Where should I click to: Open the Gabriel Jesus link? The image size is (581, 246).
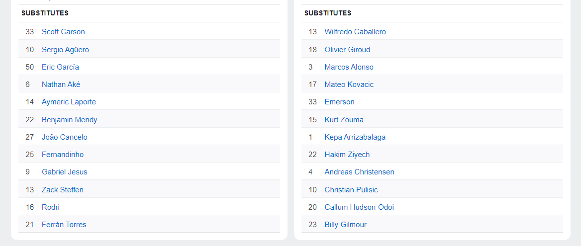[x=64, y=172]
